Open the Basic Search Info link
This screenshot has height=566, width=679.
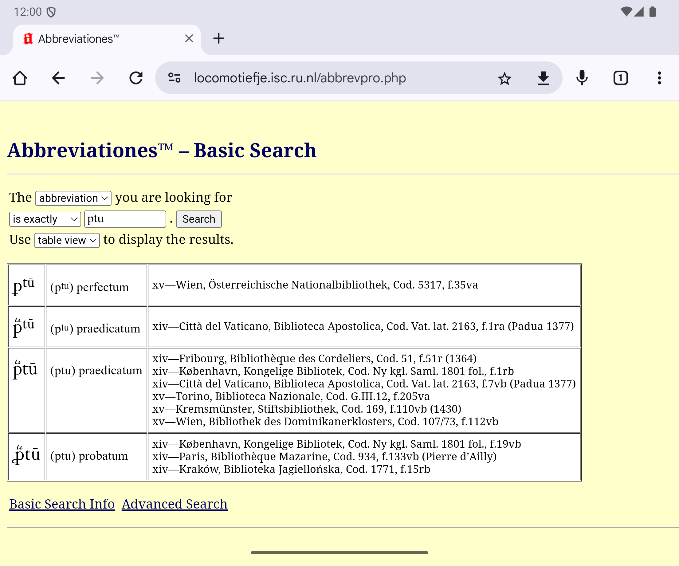pos(62,504)
